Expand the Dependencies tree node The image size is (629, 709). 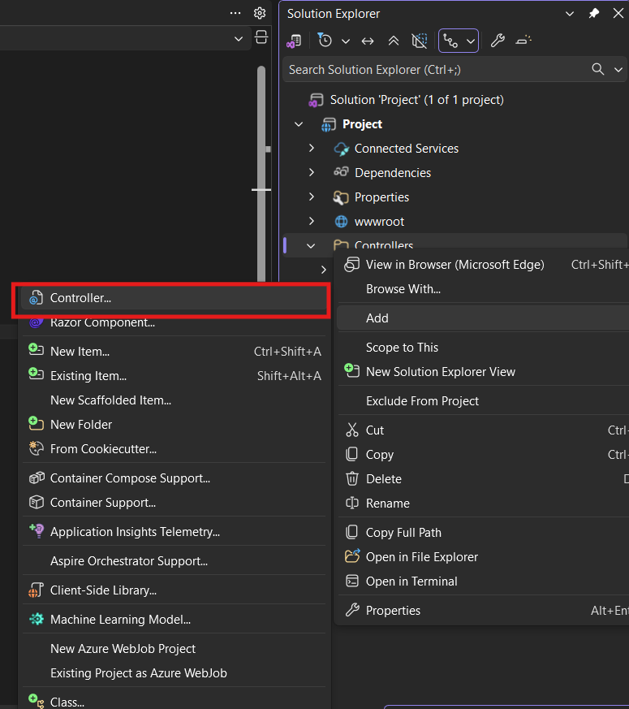(x=312, y=173)
